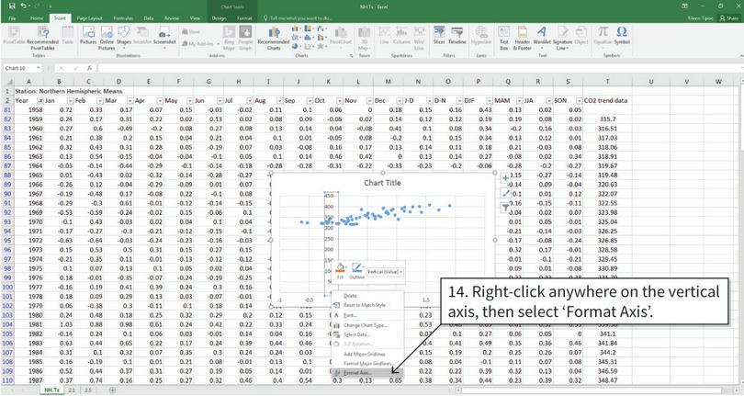Click the cell with value 315.7
This screenshot has width=744, height=396.
coord(607,119)
